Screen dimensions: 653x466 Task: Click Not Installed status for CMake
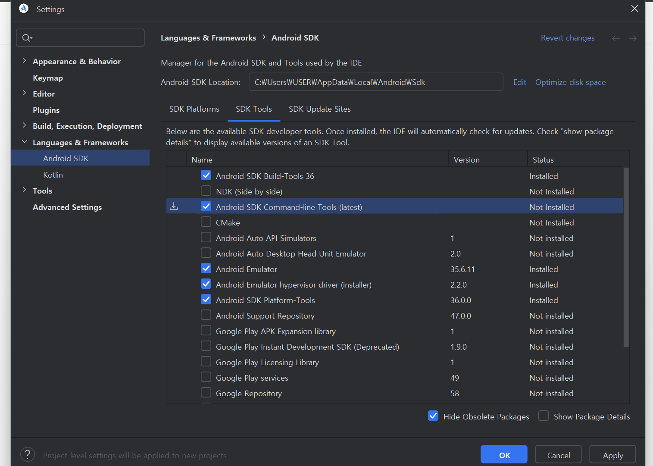coord(552,223)
